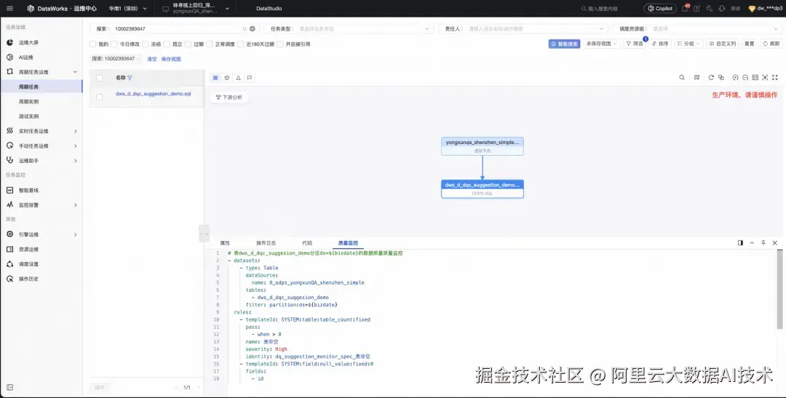Image resolution: width=786 pixels, height=398 pixels.
Task: Clear the 10002393647 search field
Action: [x=252, y=29]
